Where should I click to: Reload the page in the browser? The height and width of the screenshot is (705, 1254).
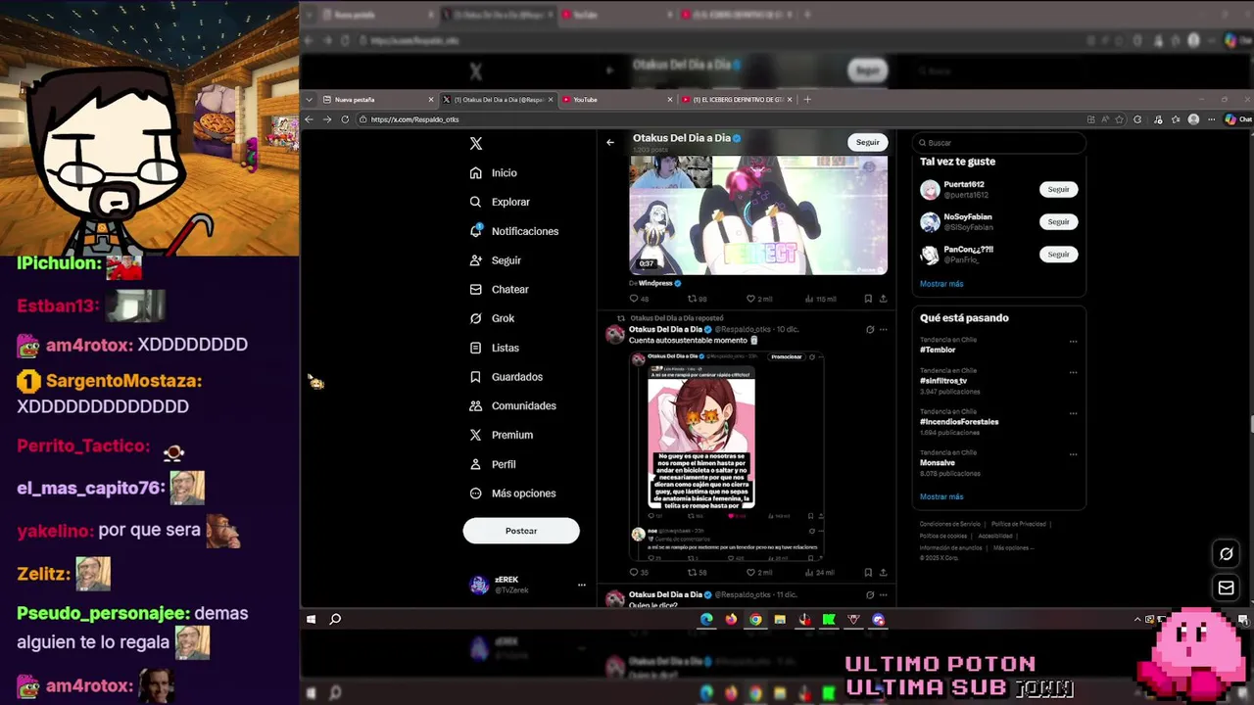point(345,119)
